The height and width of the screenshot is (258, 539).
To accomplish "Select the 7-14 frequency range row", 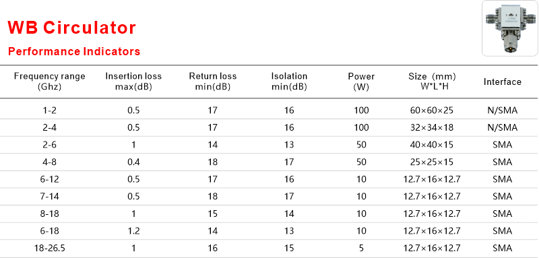I will pyautogui.click(x=269, y=196).
